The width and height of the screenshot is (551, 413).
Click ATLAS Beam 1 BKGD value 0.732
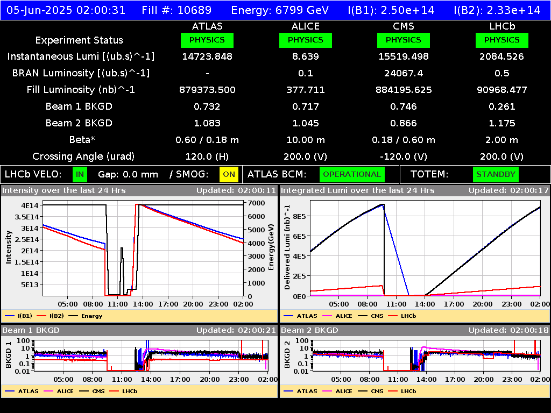(207, 106)
